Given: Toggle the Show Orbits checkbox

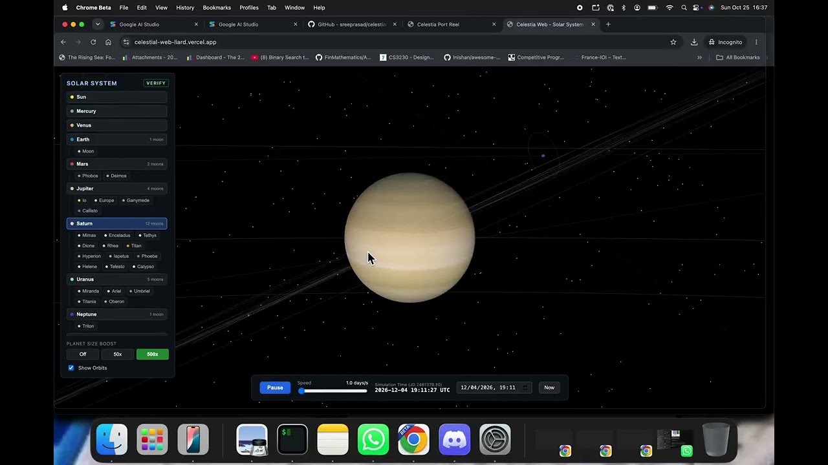Looking at the screenshot, I should click(x=71, y=368).
